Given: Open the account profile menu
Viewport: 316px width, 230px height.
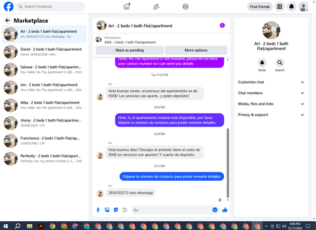Looking at the screenshot, I should (x=303, y=7).
